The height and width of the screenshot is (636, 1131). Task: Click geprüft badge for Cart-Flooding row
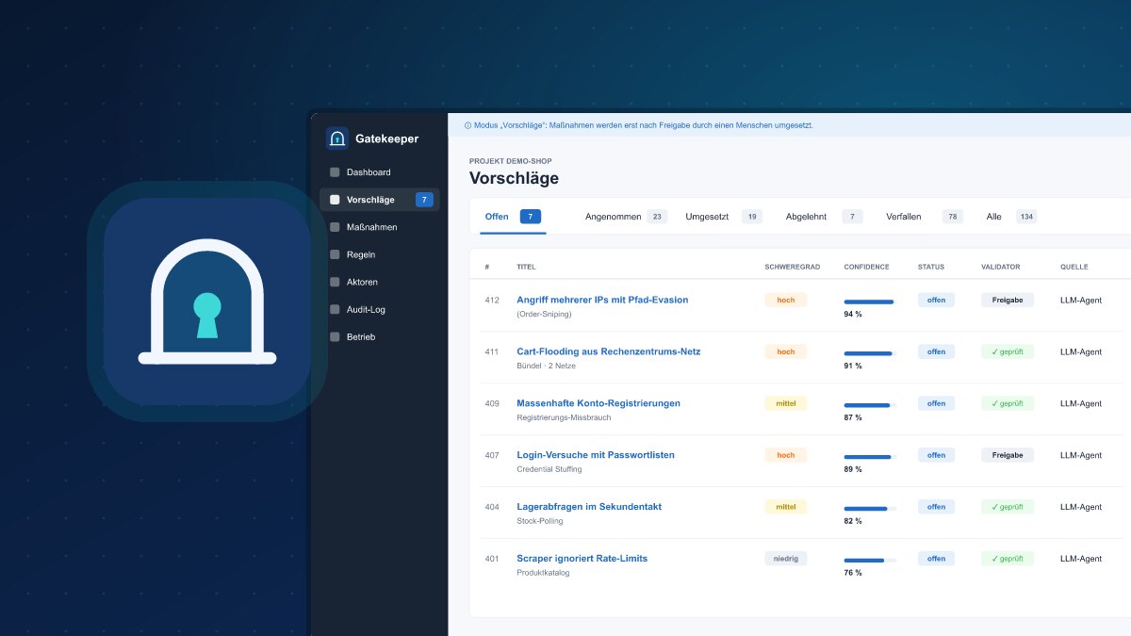point(1008,351)
